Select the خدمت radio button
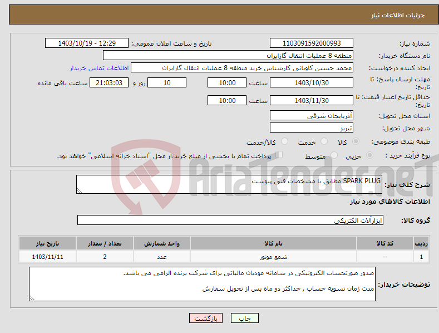 [324, 141]
